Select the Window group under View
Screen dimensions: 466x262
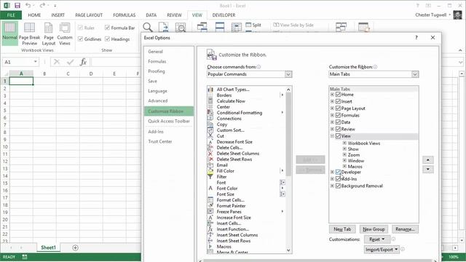tap(356, 160)
